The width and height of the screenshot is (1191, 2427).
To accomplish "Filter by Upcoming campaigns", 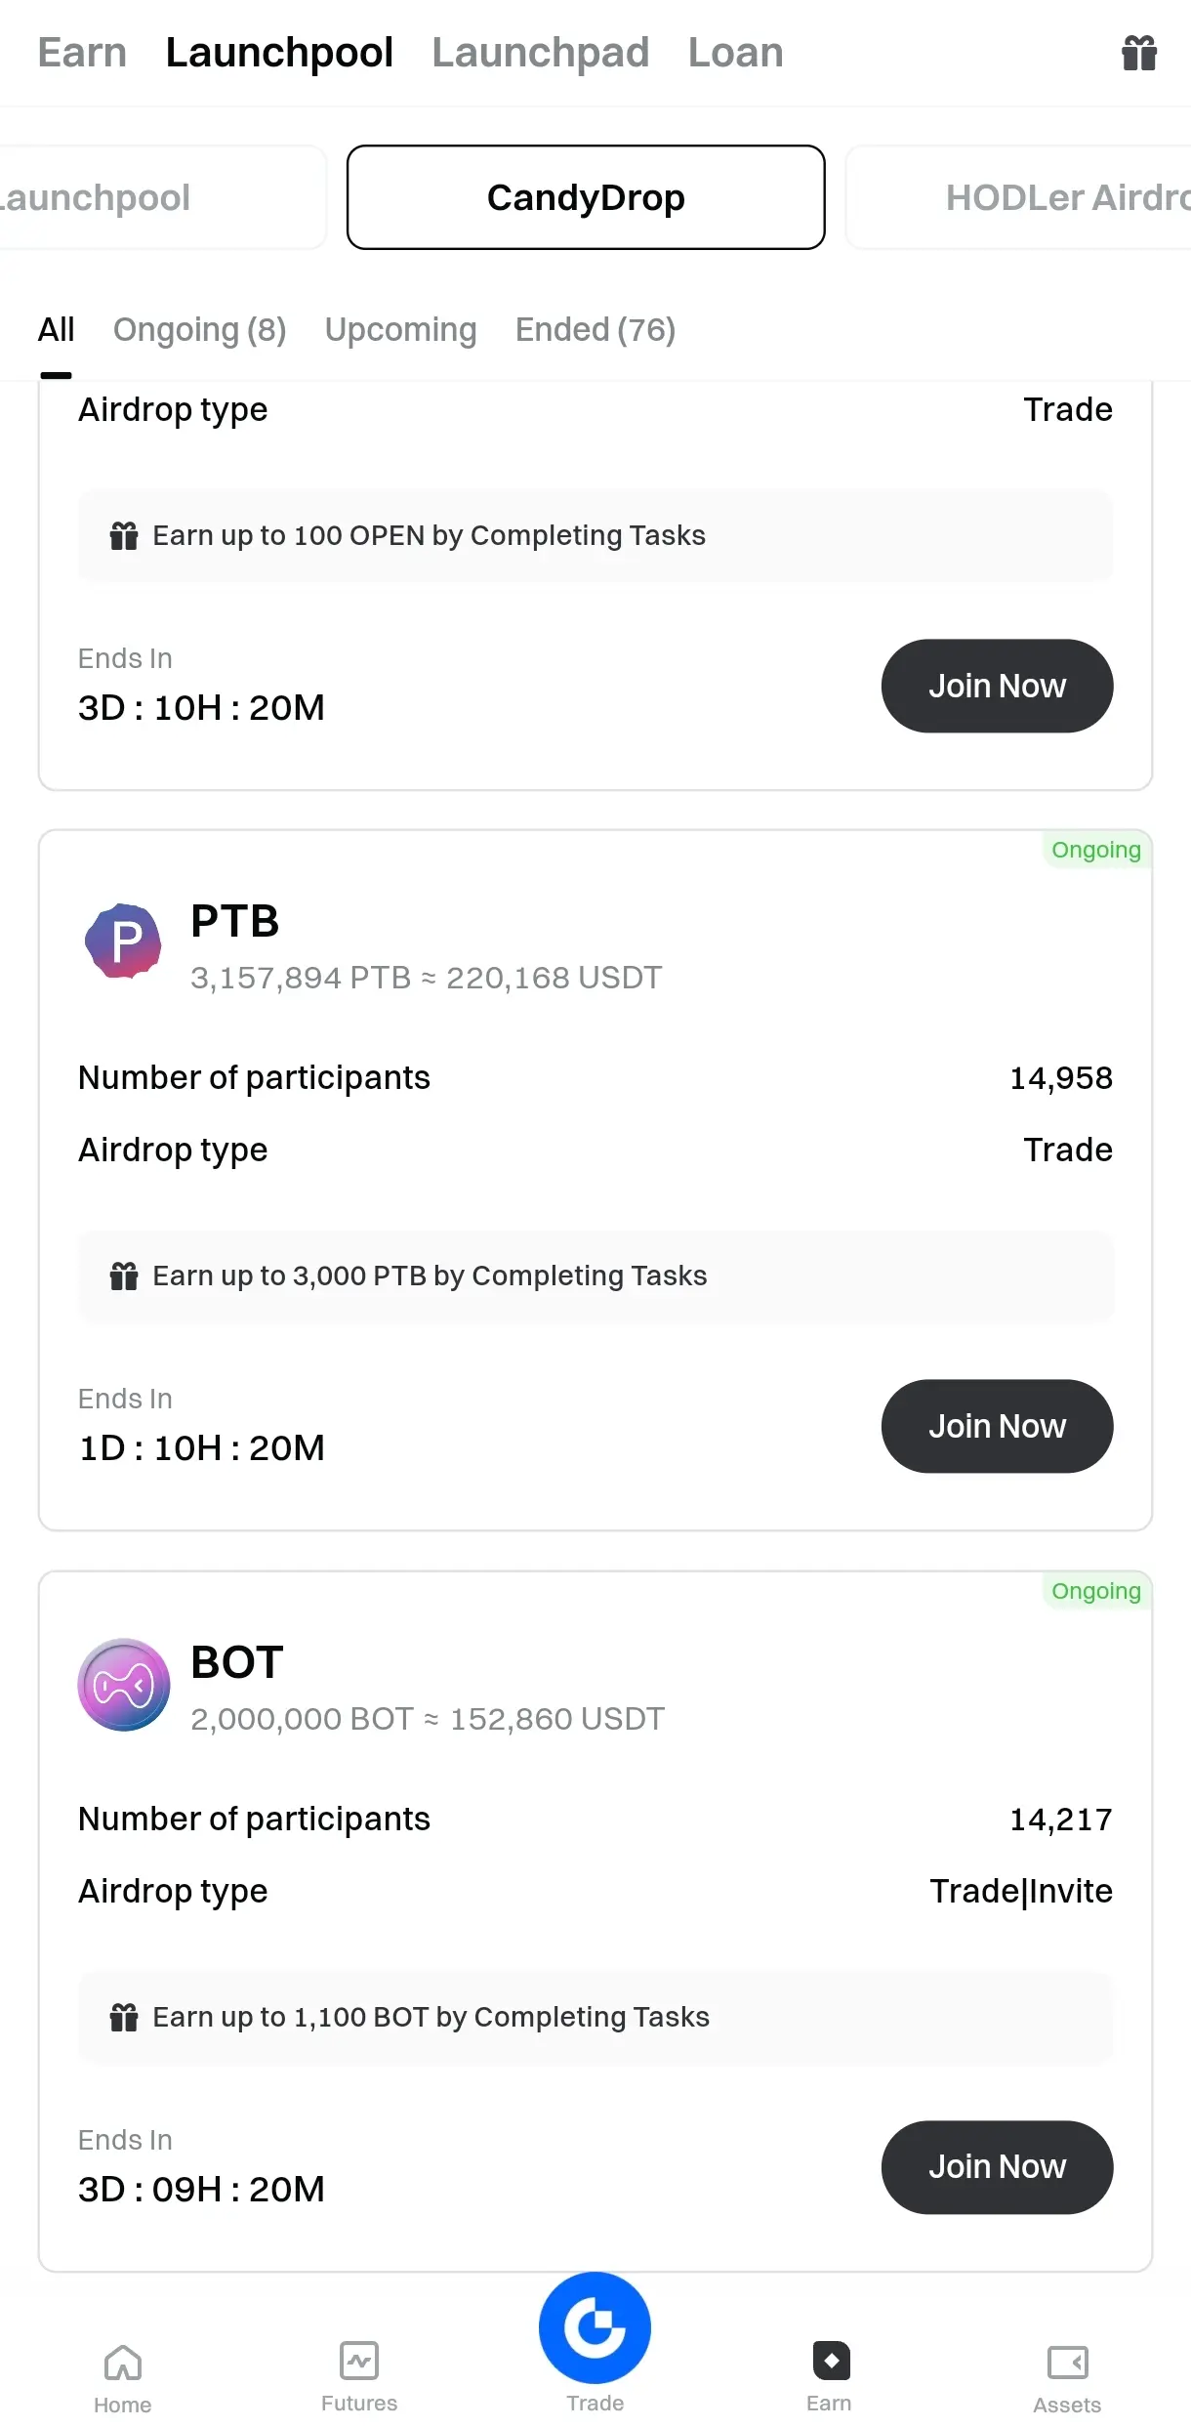I will (401, 330).
